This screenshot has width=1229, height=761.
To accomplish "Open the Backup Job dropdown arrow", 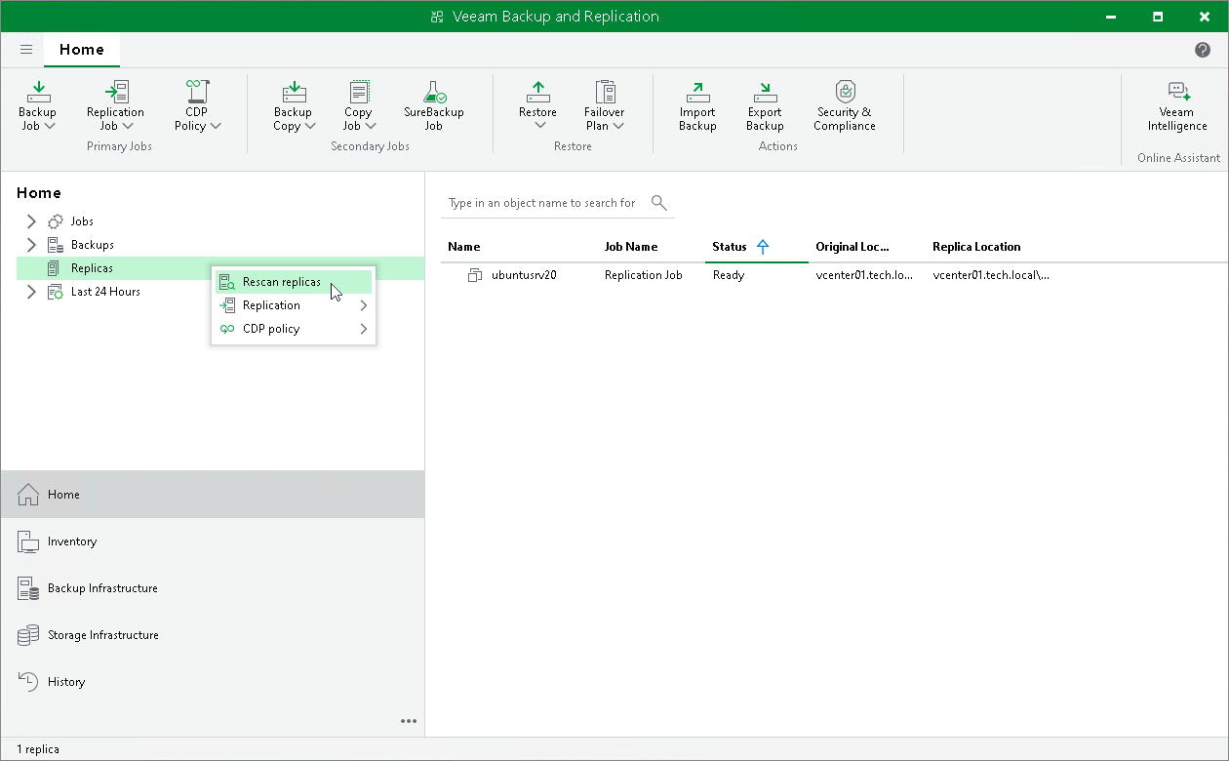I will [50, 126].
